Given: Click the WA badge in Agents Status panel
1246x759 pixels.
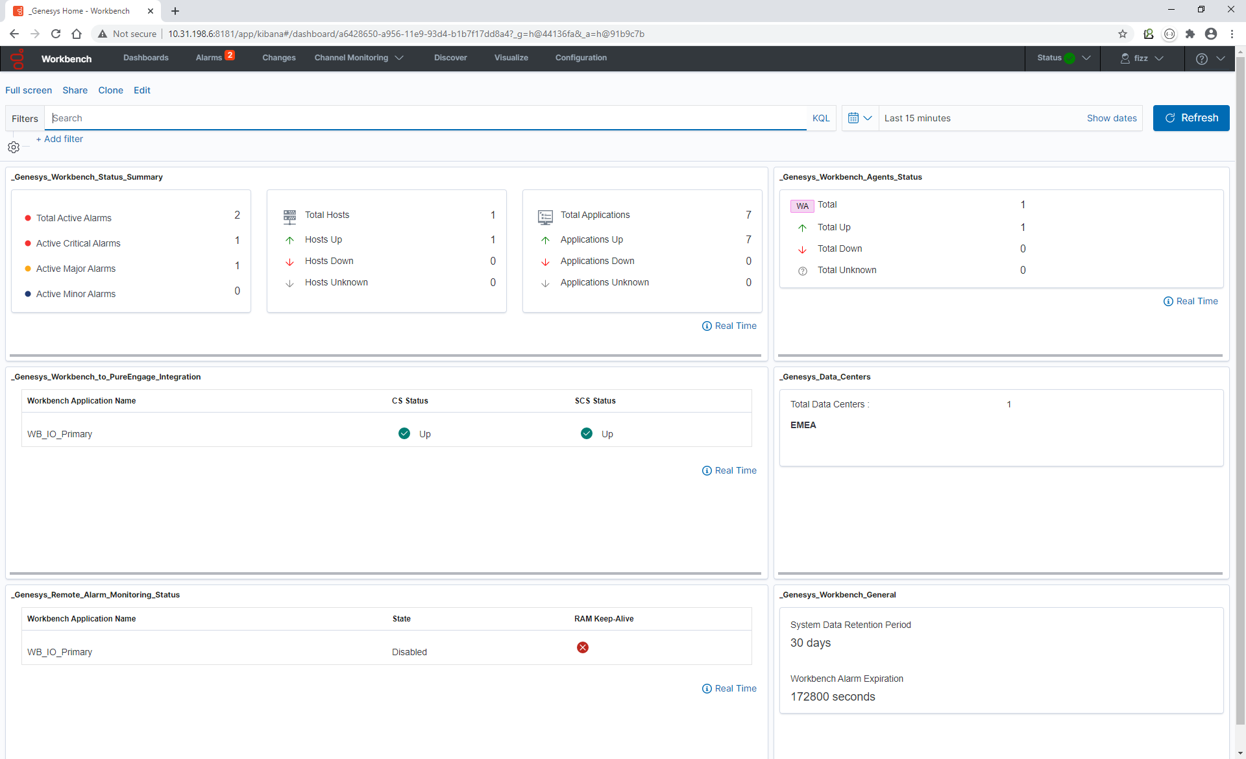Looking at the screenshot, I should [803, 206].
